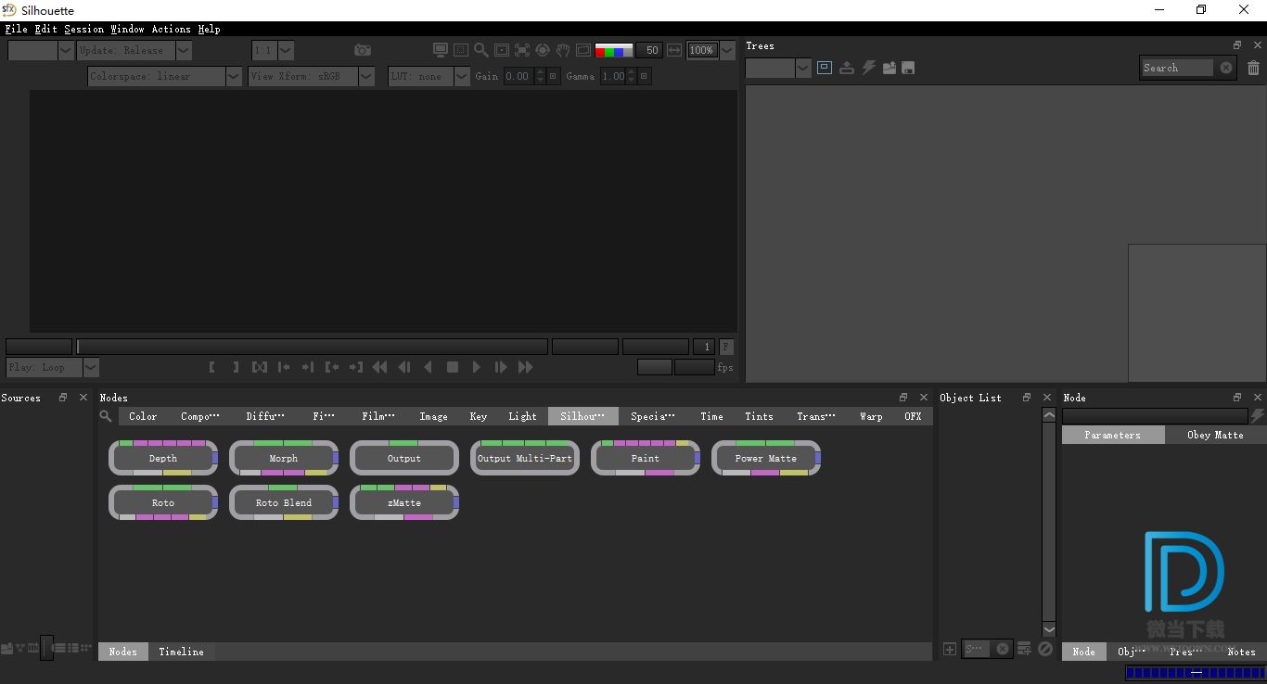Click the grid view icon in Sources footer

(86, 648)
